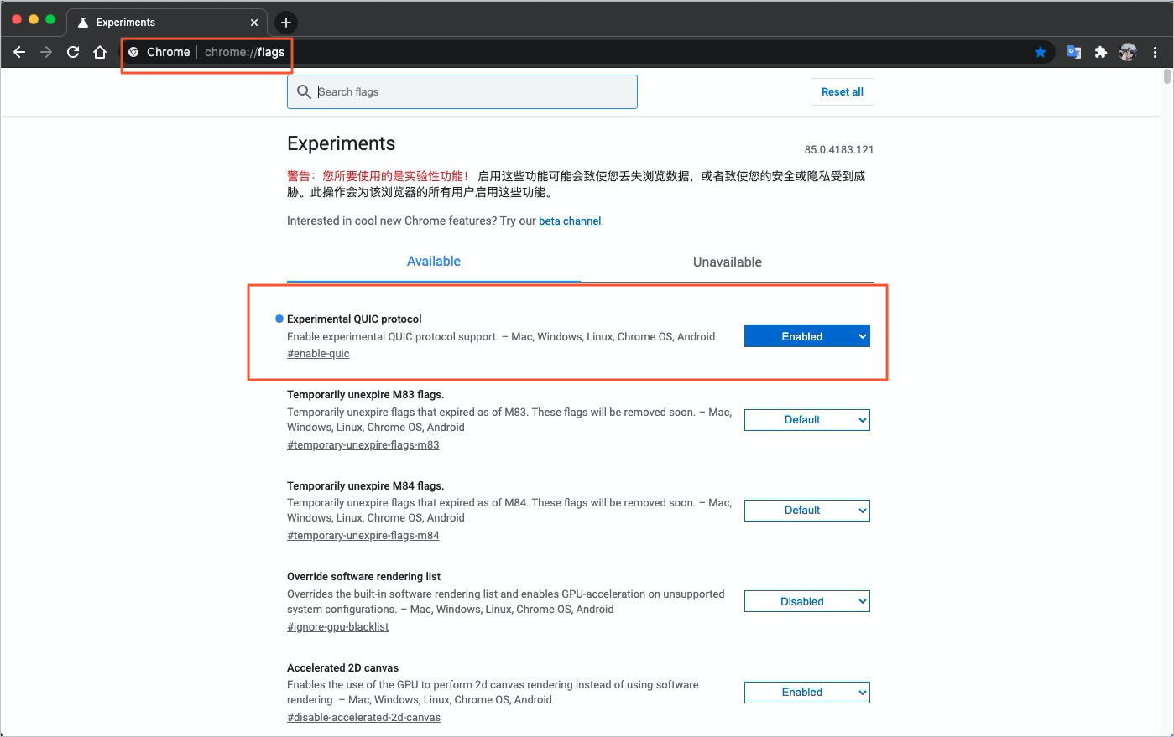Click the Override software rendering list title

[x=363, y=577]
